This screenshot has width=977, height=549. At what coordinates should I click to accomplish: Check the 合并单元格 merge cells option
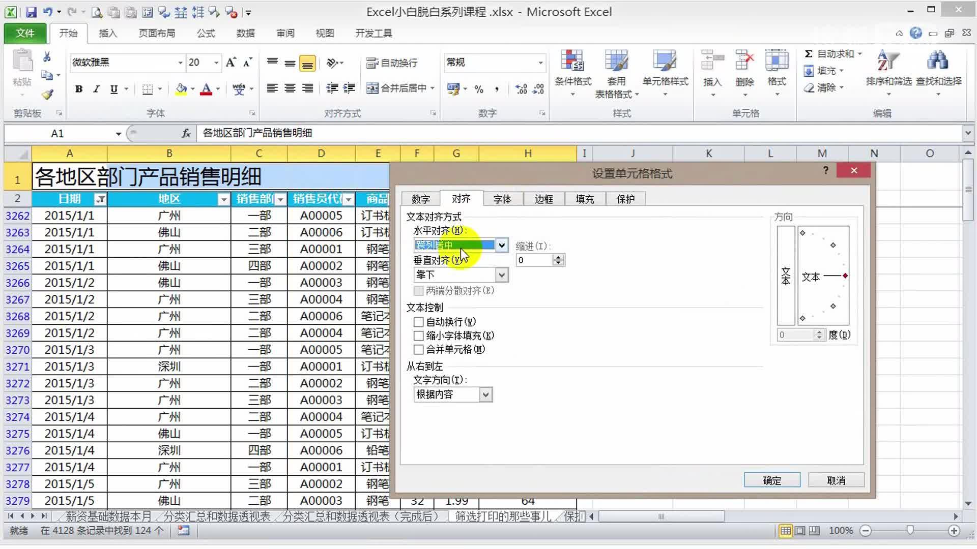click(418, 349)
